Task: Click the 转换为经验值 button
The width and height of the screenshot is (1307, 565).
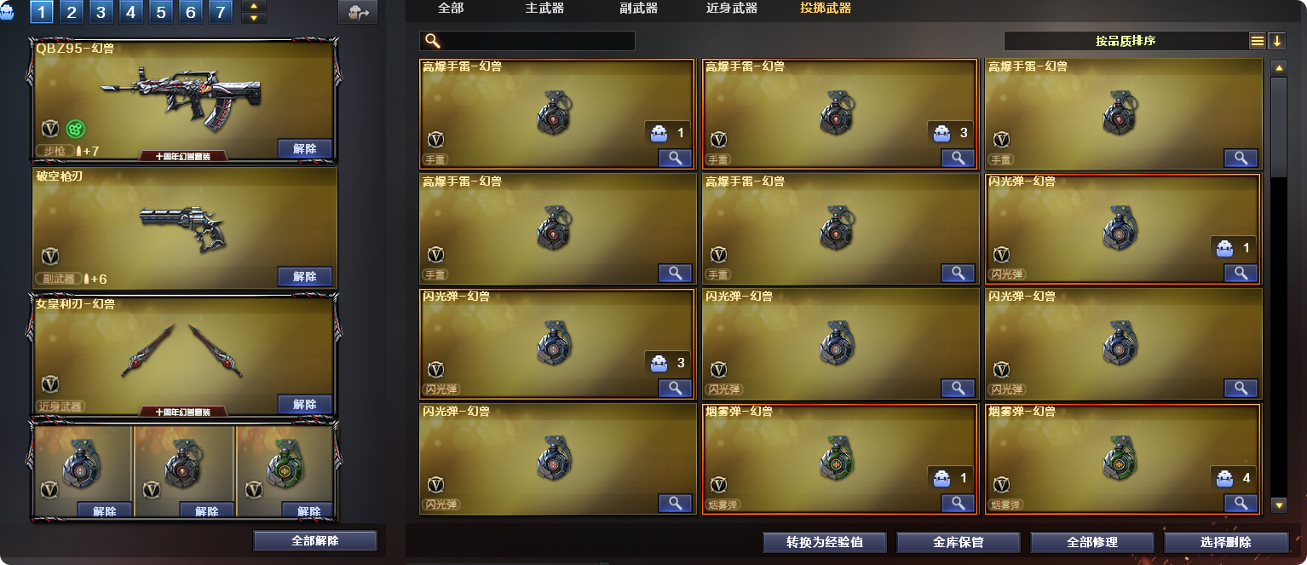Action: (825, 542)
